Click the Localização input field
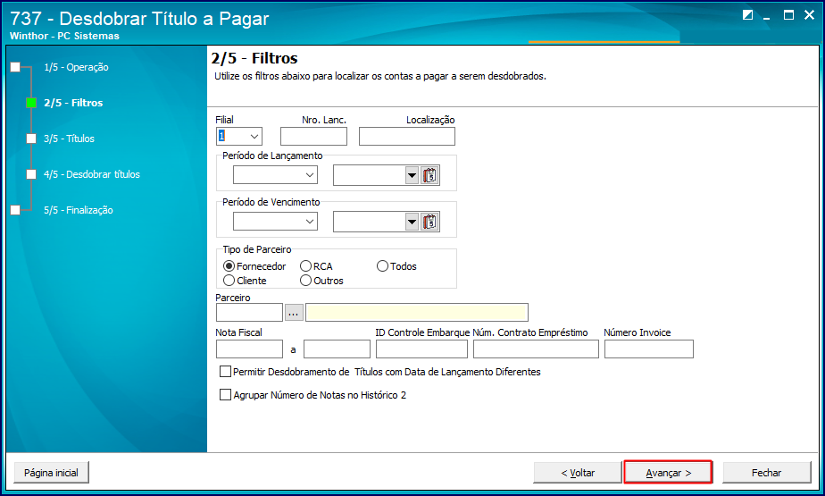Screen dimensions: 825x496 click(x=407, y=137)
